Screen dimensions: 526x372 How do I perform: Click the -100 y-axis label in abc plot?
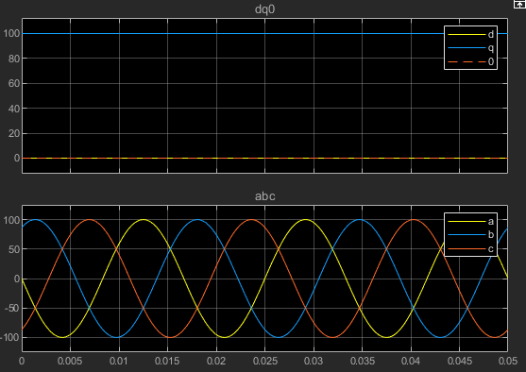point(10,337)
